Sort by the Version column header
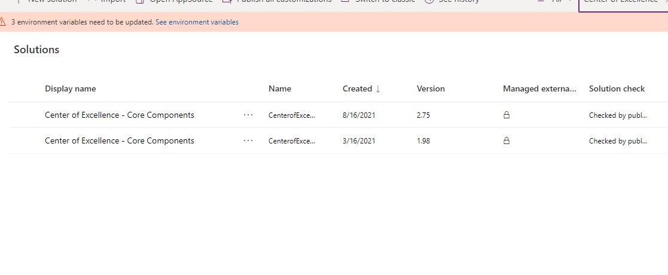The height and width of the screenshot is (275, 668). click(x=431, y=88)
